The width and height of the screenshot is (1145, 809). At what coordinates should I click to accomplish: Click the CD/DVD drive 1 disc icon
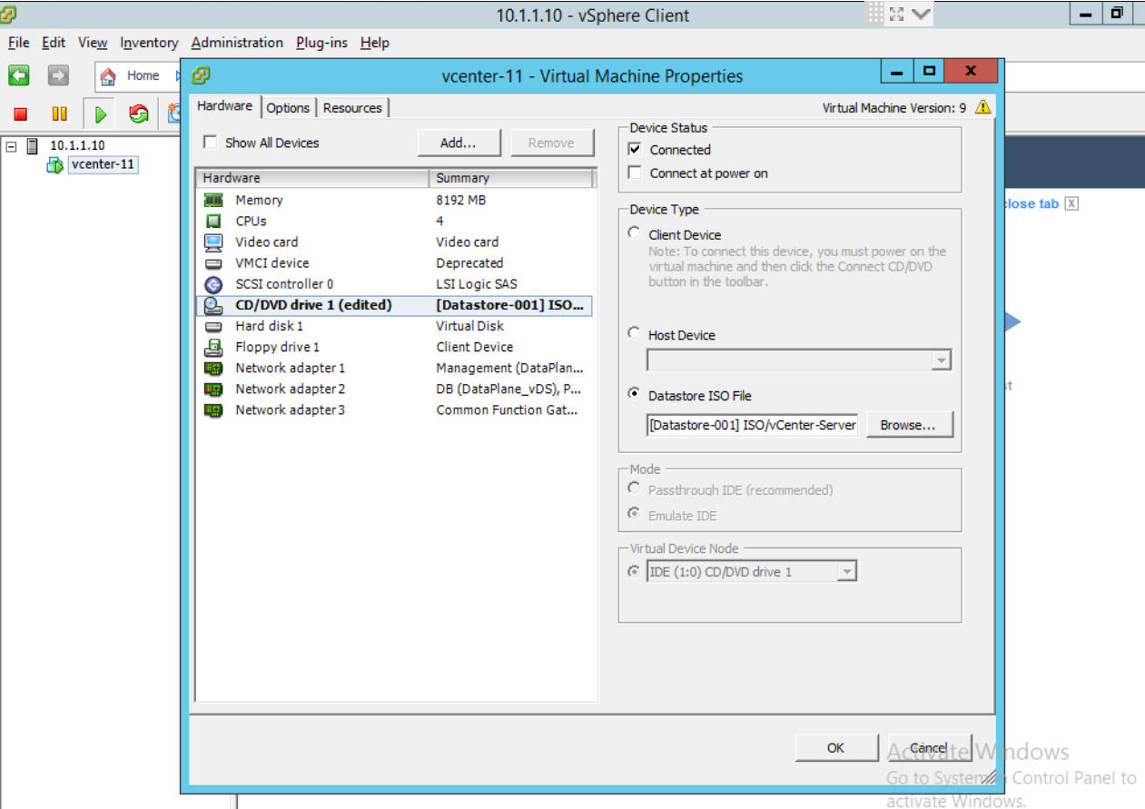tap(213, 305)
